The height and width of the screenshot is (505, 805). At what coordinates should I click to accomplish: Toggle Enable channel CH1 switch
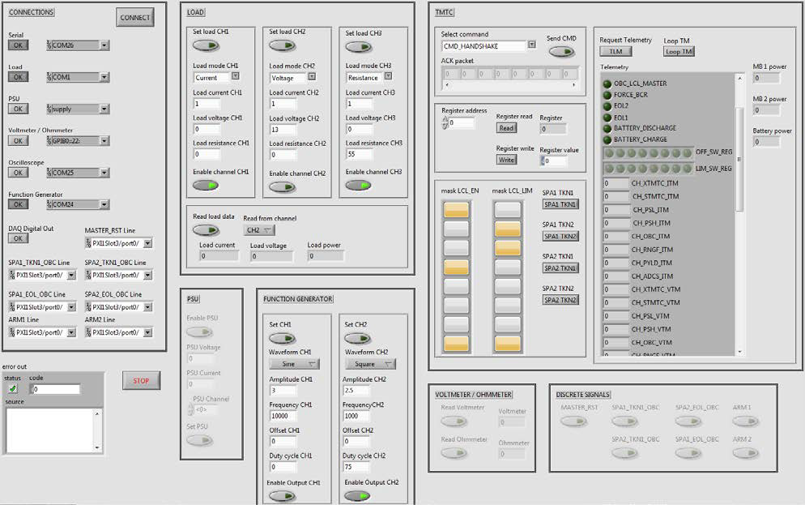(x=205, y=185)
